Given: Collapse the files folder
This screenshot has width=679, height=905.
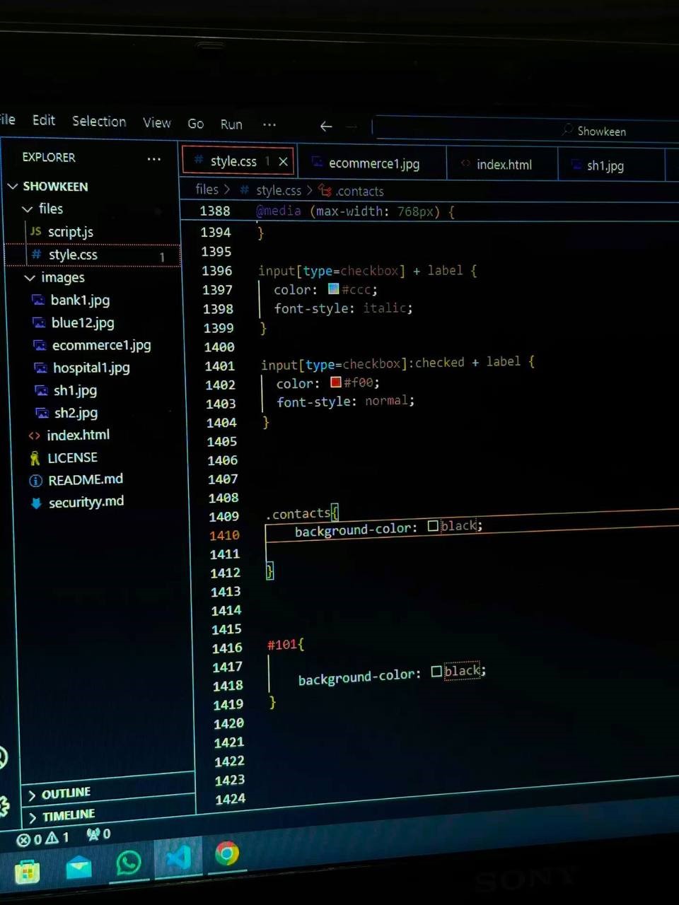Looking at the screenshot, I should tap(28, 209).
